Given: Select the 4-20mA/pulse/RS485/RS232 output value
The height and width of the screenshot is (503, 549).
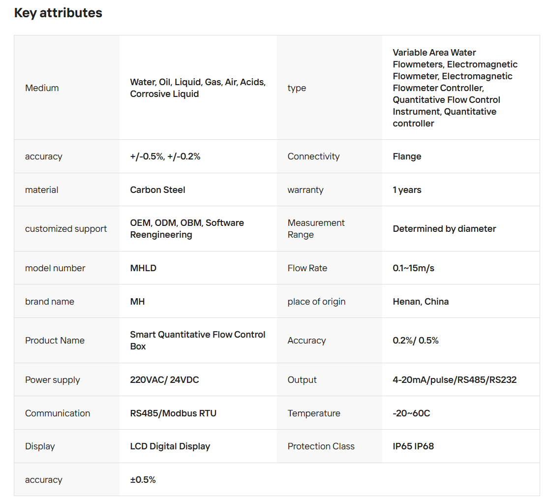Looking at the screenshot, I should coord(455,379).
